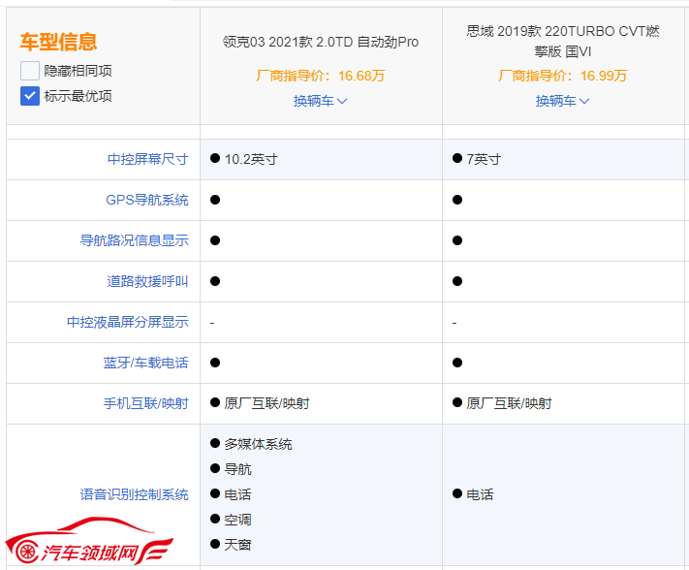Click 电话 in the 思域 voice control cell

pos(480,494)
